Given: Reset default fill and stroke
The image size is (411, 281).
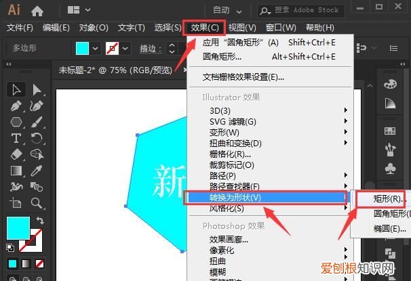Looking at the screenshot, I should pos(10,248).
